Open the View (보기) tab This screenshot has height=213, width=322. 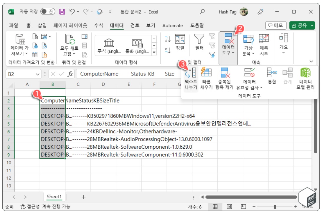(151, 25)
